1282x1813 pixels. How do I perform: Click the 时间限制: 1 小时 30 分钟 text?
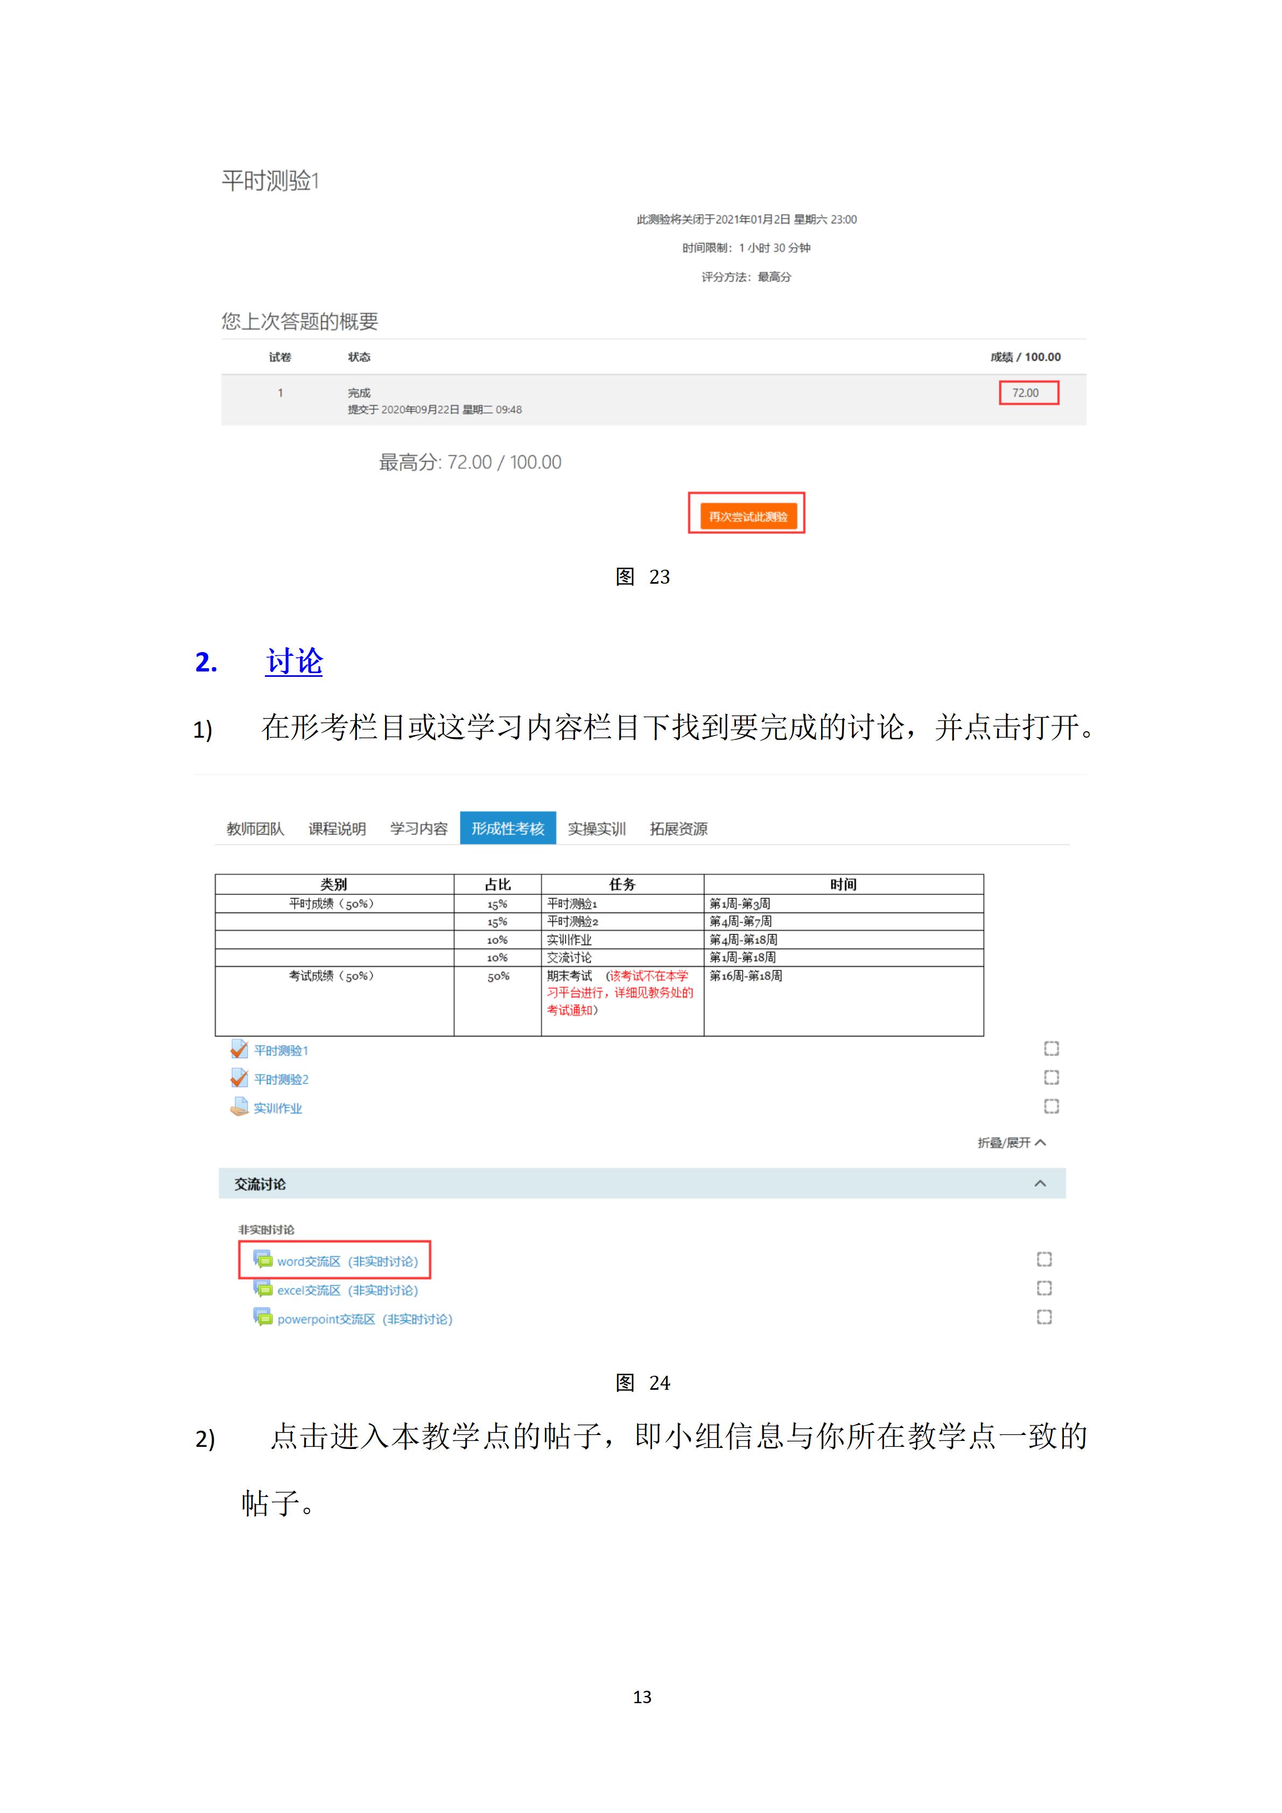coord(746,248)
